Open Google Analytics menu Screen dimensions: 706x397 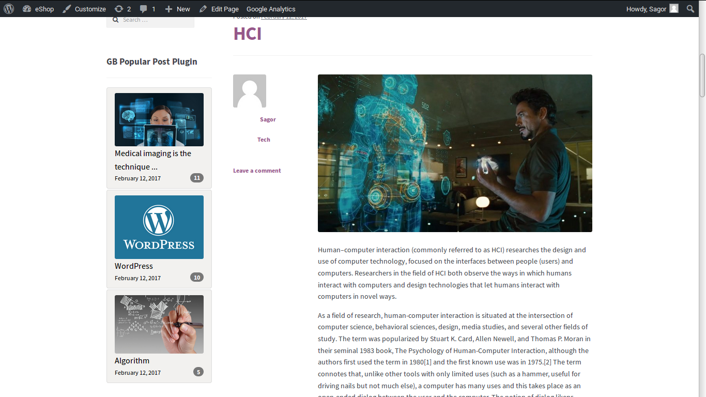(271, 9)
